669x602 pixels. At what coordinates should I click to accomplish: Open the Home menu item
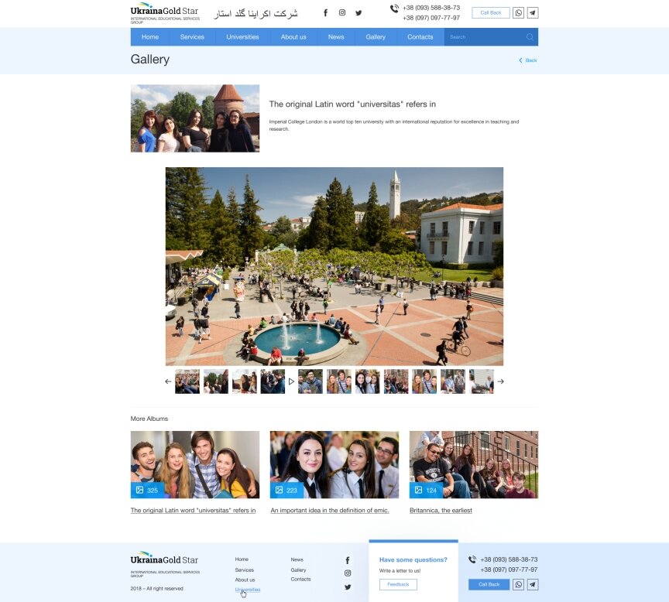150,37
